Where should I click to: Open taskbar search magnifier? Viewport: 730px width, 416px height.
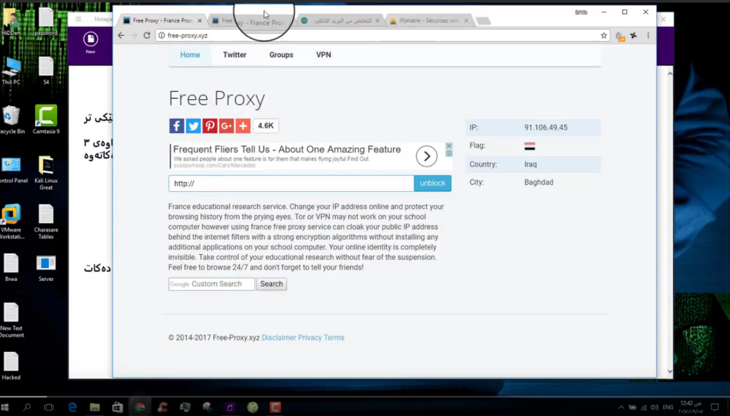click(27, 407)
